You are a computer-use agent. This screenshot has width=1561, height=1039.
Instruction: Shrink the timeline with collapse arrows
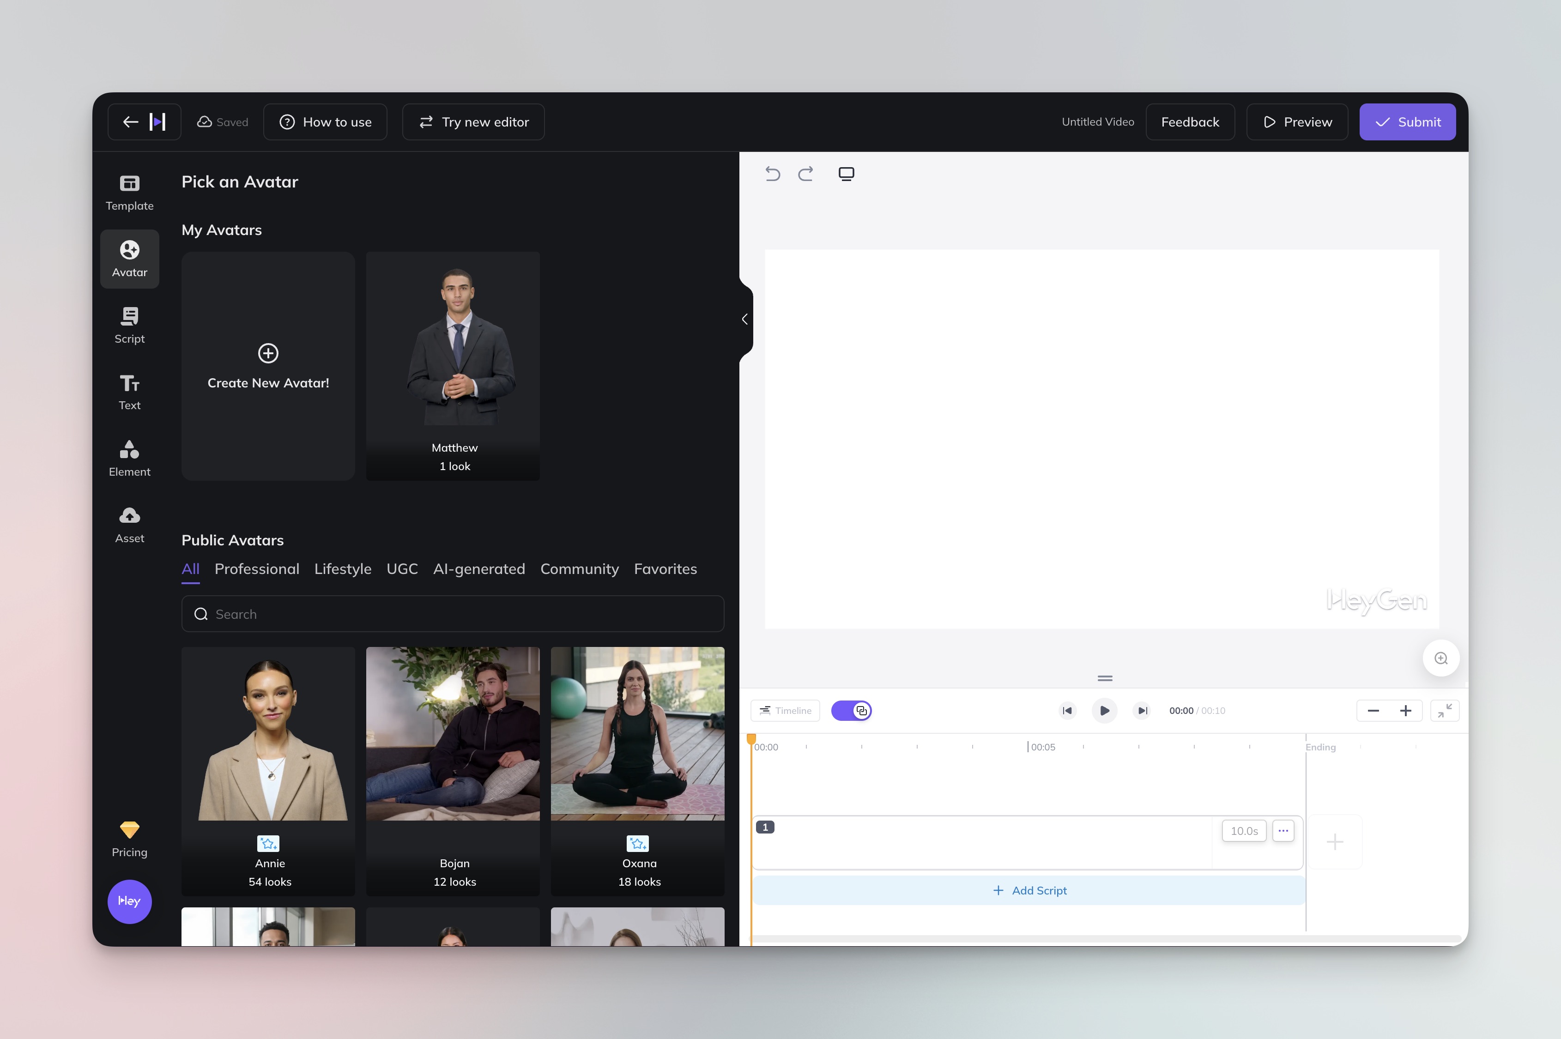point(1445,710)
